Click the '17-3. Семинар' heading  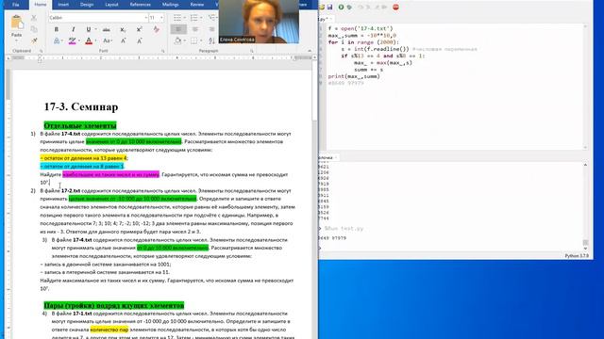(x=81, y=106)
